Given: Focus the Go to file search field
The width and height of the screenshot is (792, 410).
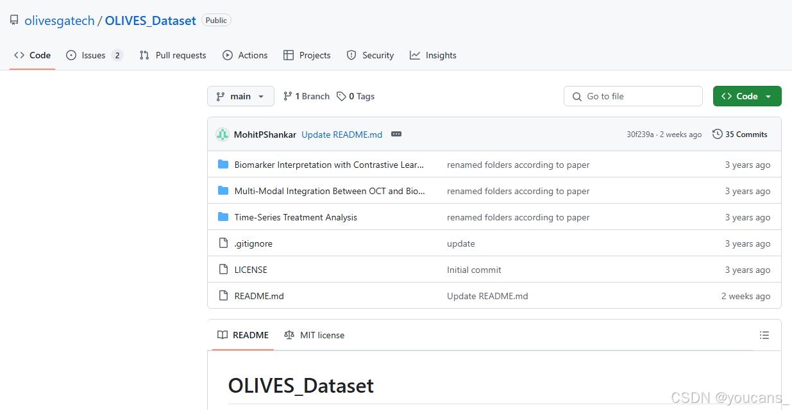Looking at the screenshot, I should [x=633, y=96].
